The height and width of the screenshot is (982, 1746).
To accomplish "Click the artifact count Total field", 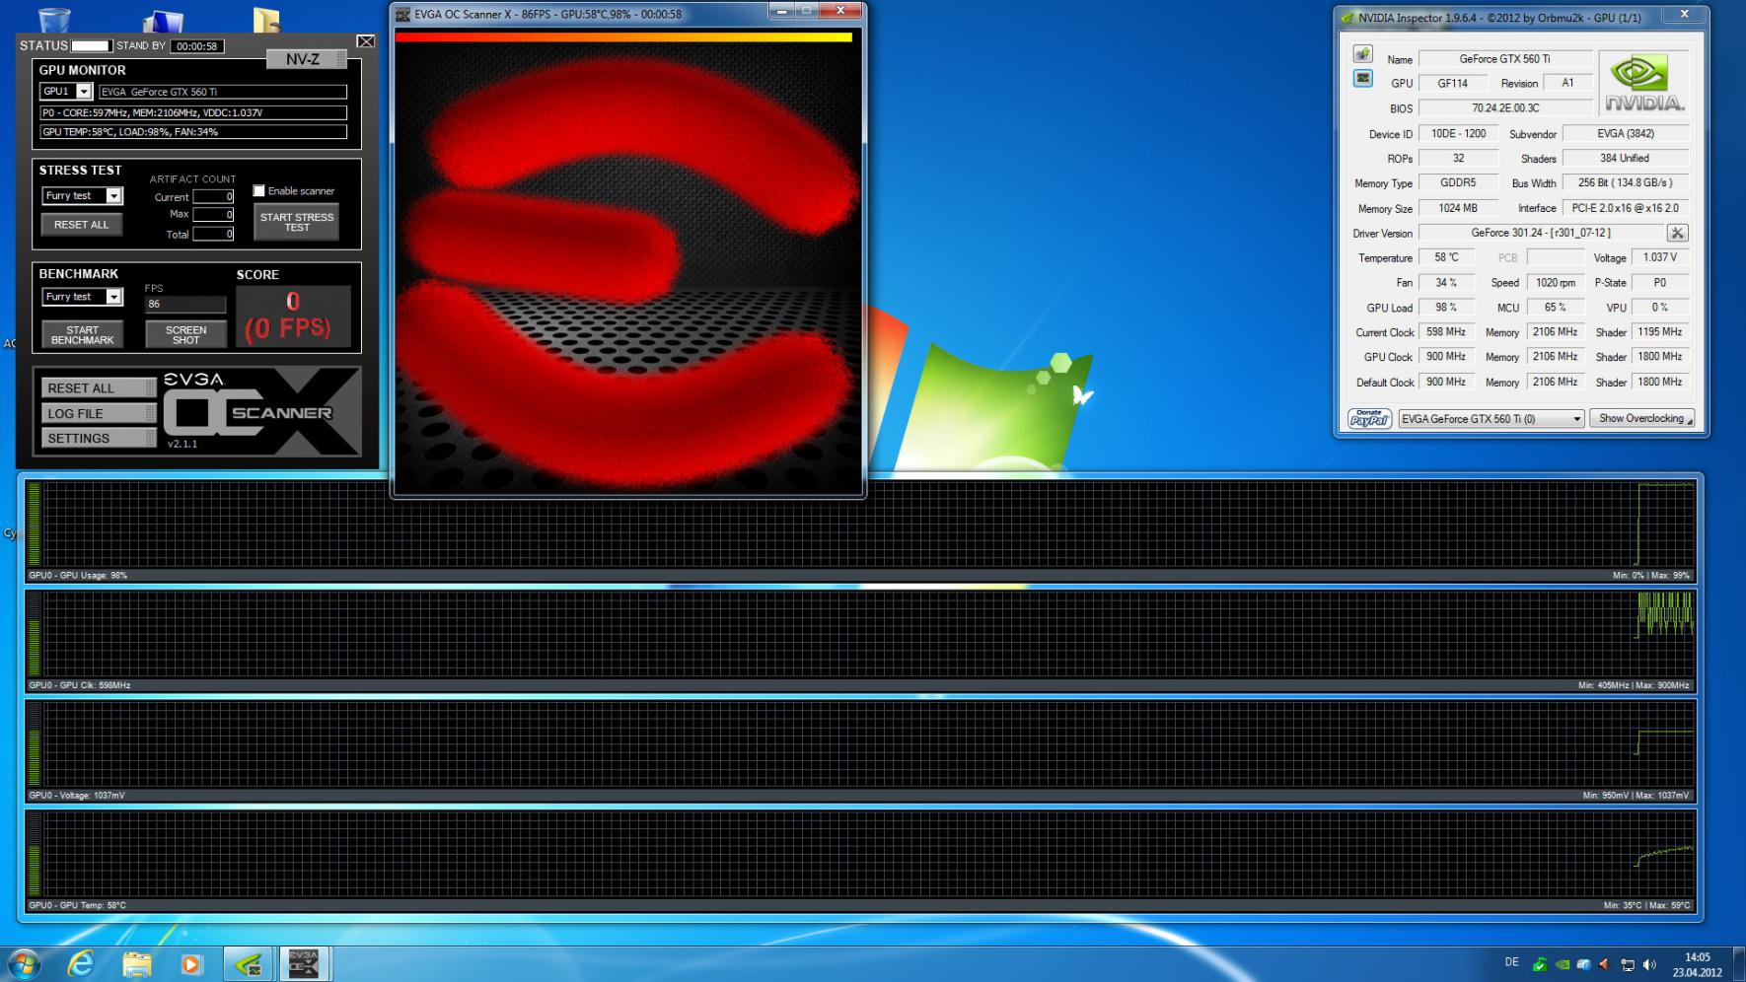I will [x=213, y=235].
